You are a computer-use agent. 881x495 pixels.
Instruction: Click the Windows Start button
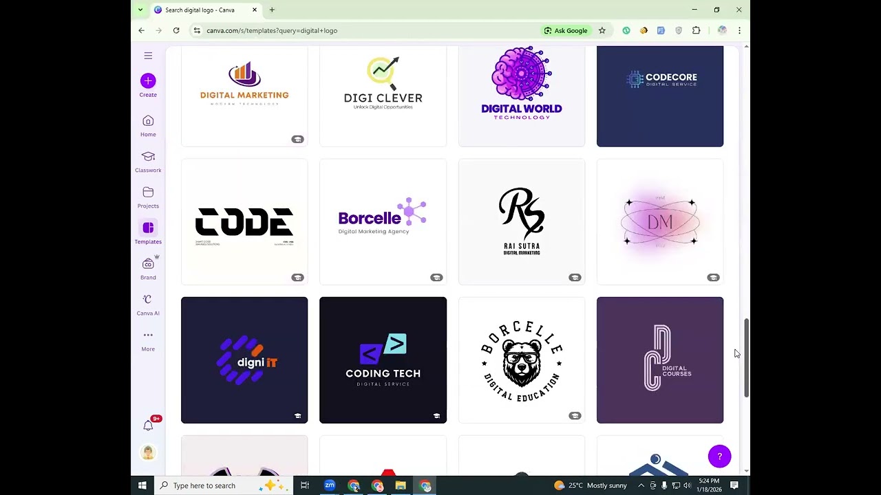click(x=142, y=485)
